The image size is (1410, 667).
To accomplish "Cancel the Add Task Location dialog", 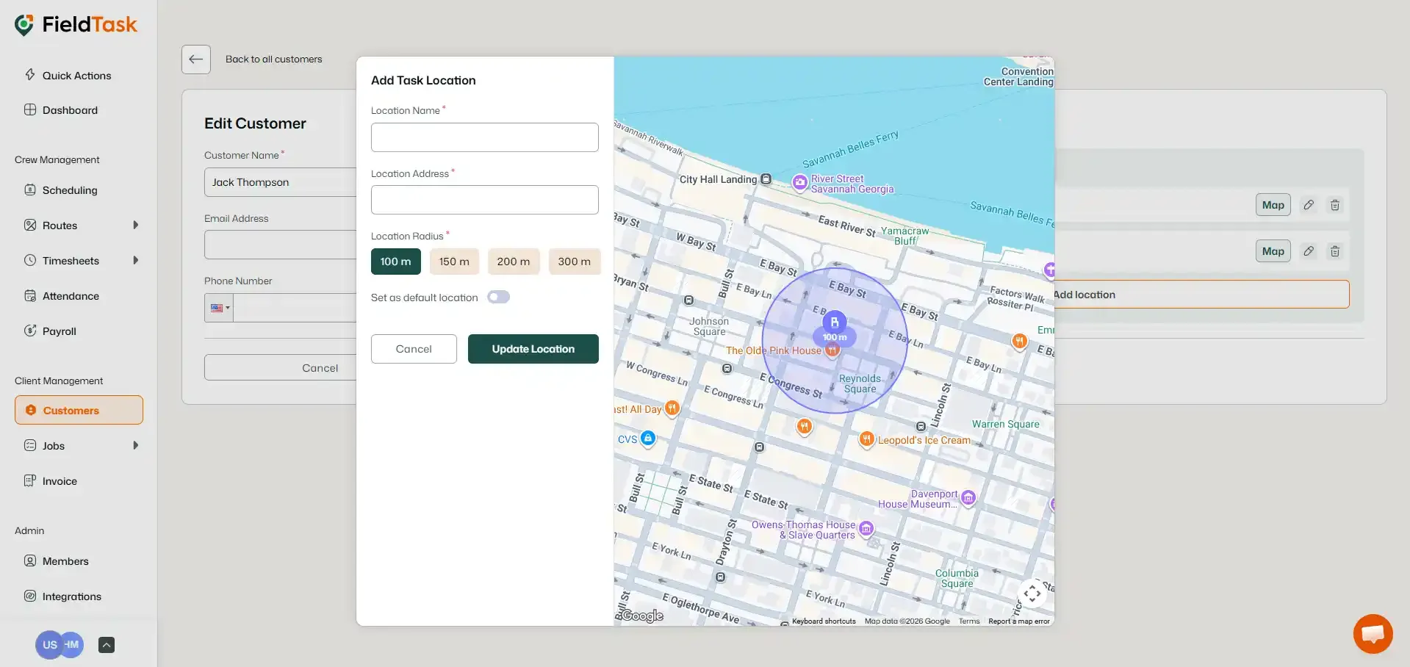I will 414,349.
